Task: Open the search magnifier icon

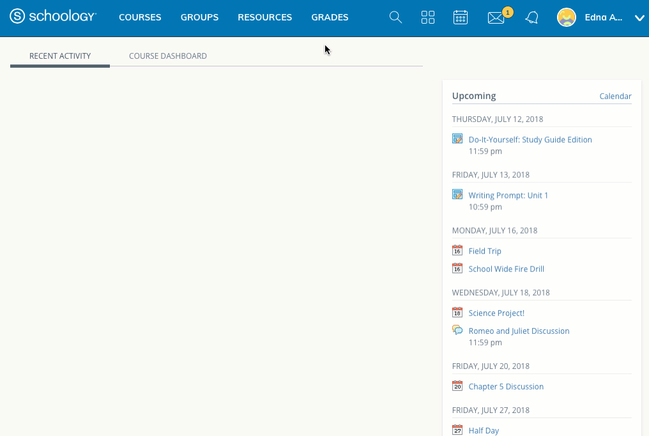Action: point(395,18)
